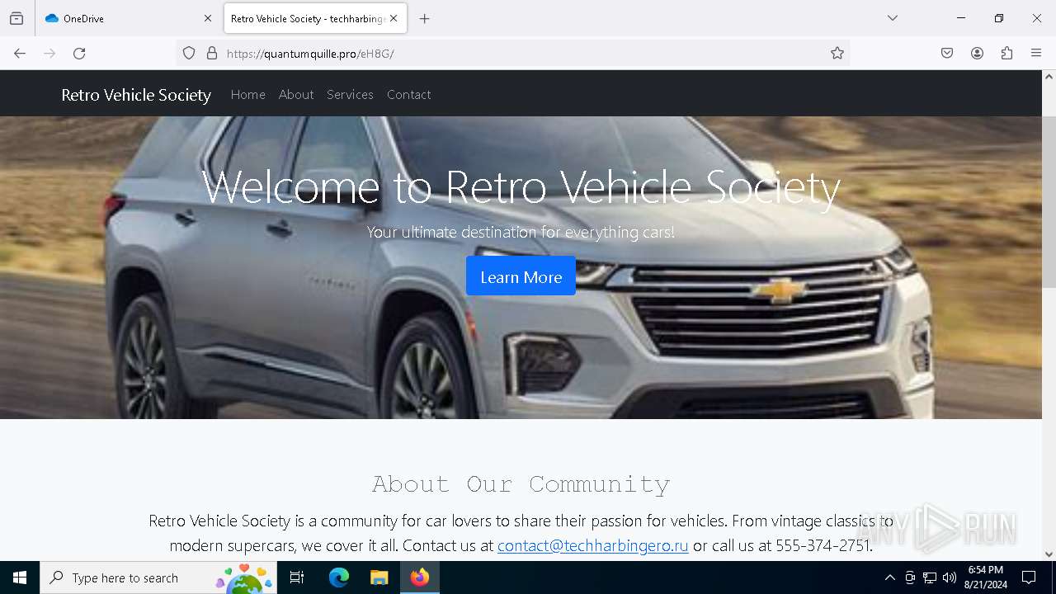Image resolution: width=1056 pixels, height=594 pixels.
Task: Click Firefox icon on taskbar
Action: tap(420, 577)
